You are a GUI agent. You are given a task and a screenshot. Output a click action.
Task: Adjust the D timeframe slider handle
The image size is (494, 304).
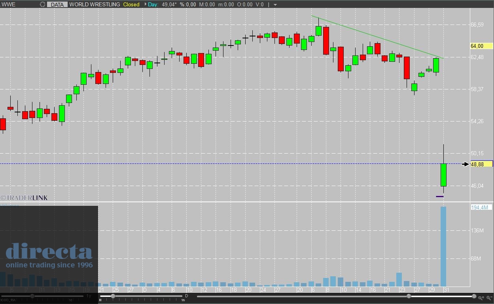pos(113,296)
